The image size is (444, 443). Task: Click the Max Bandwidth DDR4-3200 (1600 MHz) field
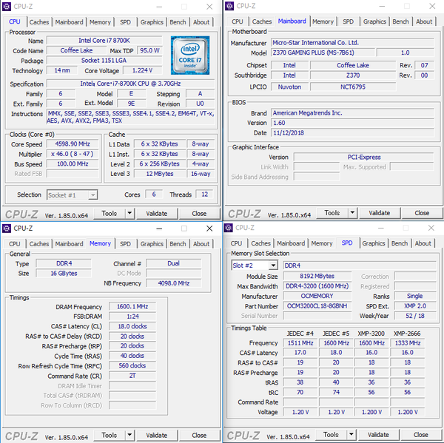tap(317, 286)
